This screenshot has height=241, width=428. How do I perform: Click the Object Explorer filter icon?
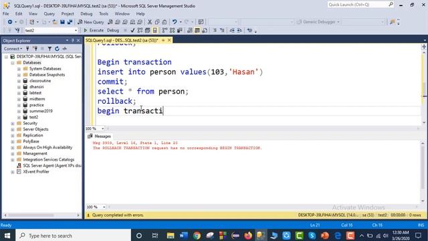[49, 49]
